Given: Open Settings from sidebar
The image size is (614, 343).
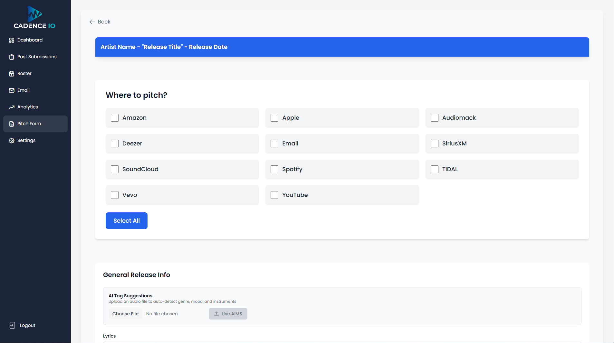Looking at the screenshot, I should [x=35, y=141].
